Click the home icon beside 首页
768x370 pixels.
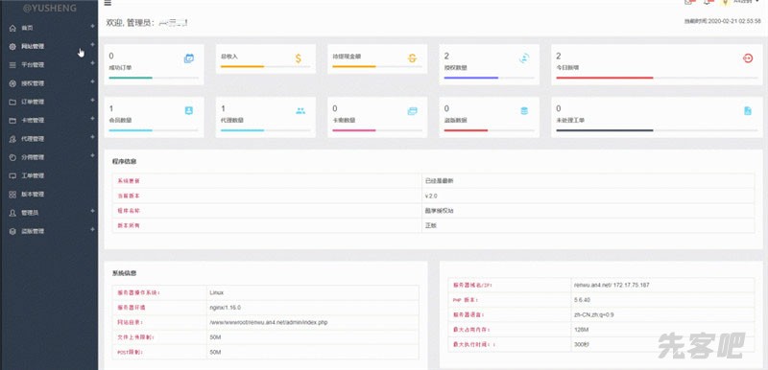point(12,28)
